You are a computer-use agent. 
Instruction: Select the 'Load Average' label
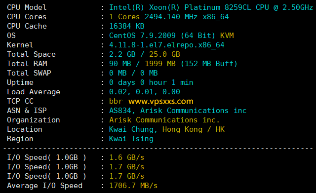[34, 92]
